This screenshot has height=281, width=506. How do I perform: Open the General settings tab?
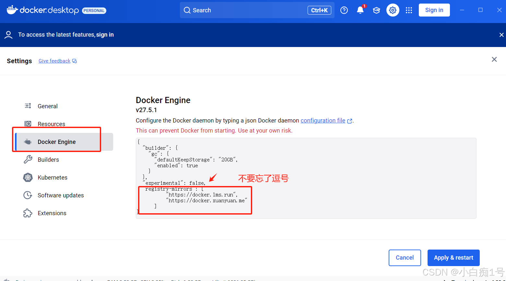click(x=64, y=106)
